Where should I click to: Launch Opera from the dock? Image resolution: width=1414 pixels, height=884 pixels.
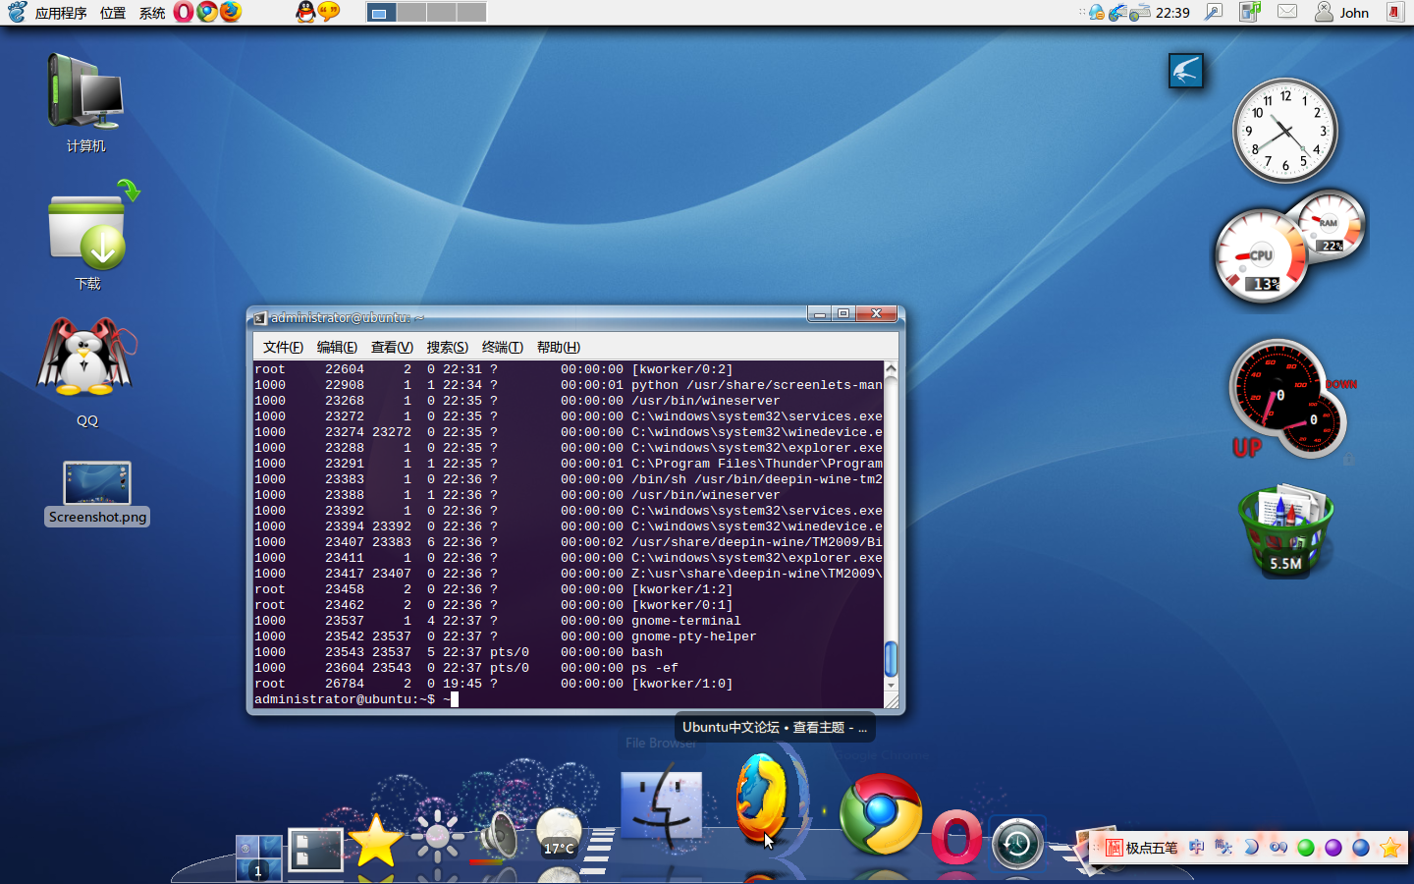point(955,837)
